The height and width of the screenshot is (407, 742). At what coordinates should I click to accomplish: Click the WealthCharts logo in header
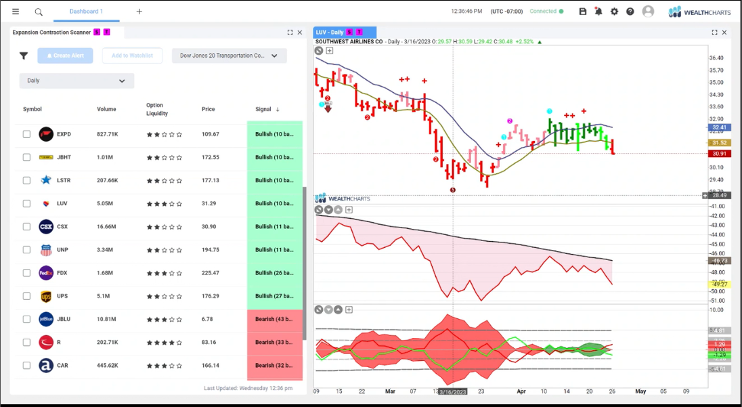click(x=699, y=12)
